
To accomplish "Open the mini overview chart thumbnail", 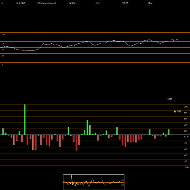I will click(94, 182).
